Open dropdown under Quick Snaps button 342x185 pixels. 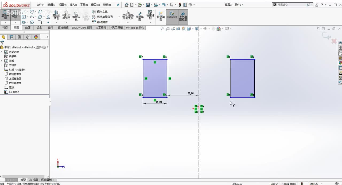tap(150, 23)
